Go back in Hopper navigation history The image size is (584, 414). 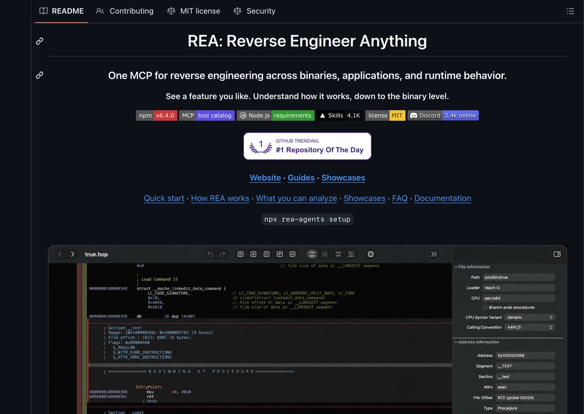coord(60,254)
